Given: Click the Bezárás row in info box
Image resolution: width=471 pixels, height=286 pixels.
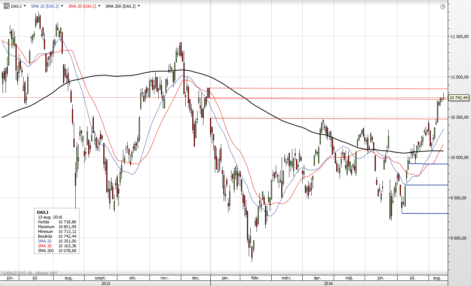Looking at the screenshot, I should [x=57, y=236].
